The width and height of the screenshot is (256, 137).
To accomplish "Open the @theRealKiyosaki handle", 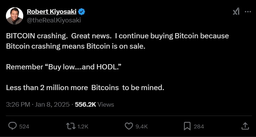I will tap(54, 20).
